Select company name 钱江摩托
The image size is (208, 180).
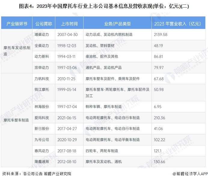coord(42,90)
